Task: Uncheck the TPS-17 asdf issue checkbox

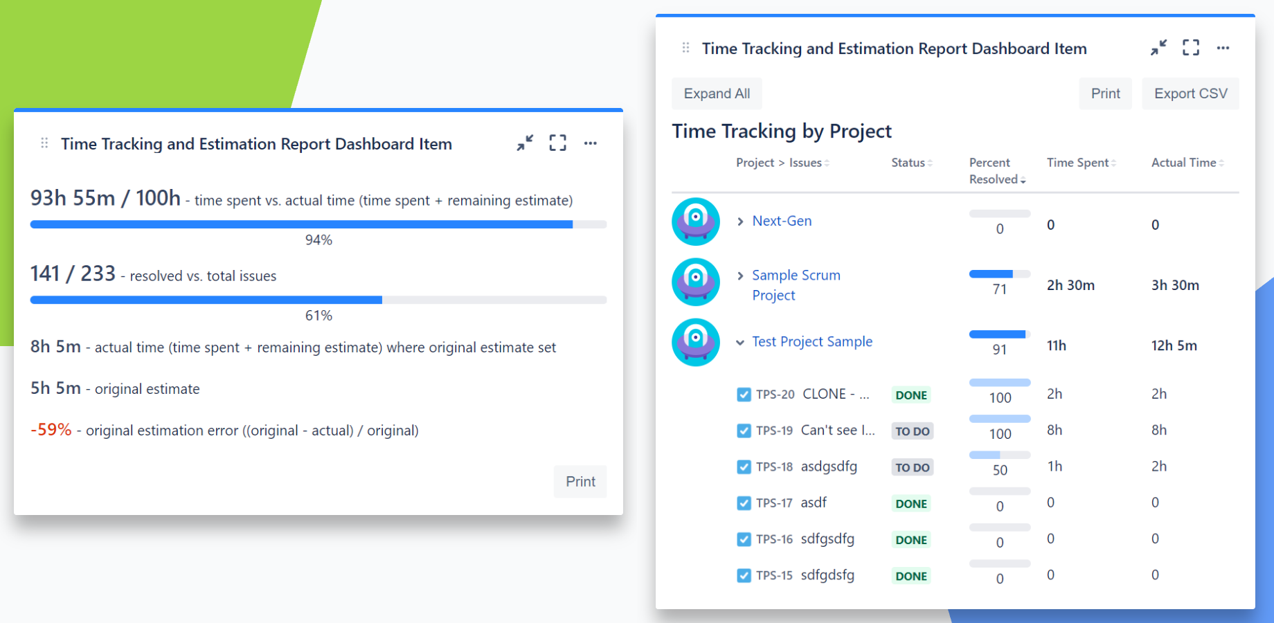Action: pos(744,503)
